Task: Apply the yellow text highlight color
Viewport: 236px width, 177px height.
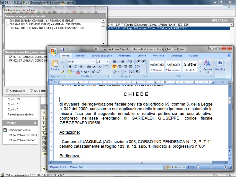Action: point(70,72)
